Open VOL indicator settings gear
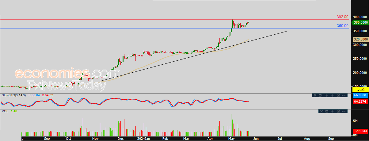Image resolution: width=369 pixels, height=141 pixels. (338, 111)
